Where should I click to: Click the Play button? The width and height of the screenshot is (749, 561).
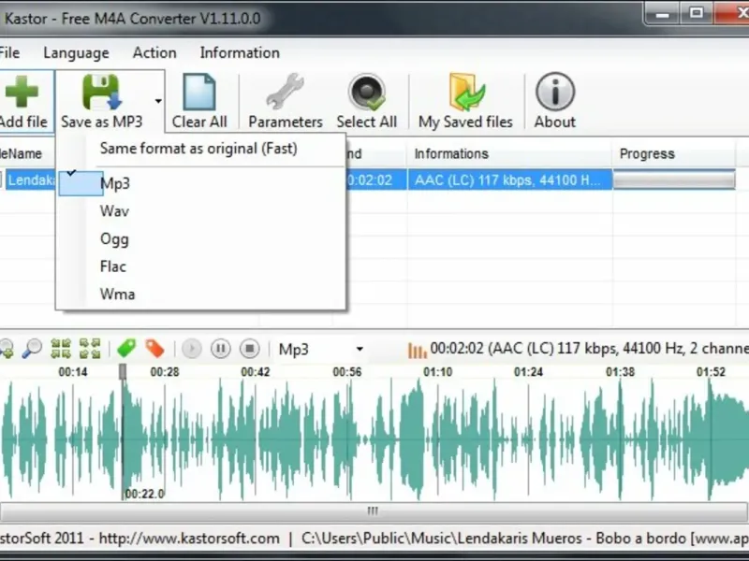[192, 349]
